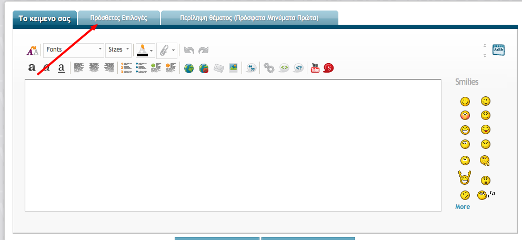Insert an email link envelope icon
522x240 pixels.
(x=218, y=68)
